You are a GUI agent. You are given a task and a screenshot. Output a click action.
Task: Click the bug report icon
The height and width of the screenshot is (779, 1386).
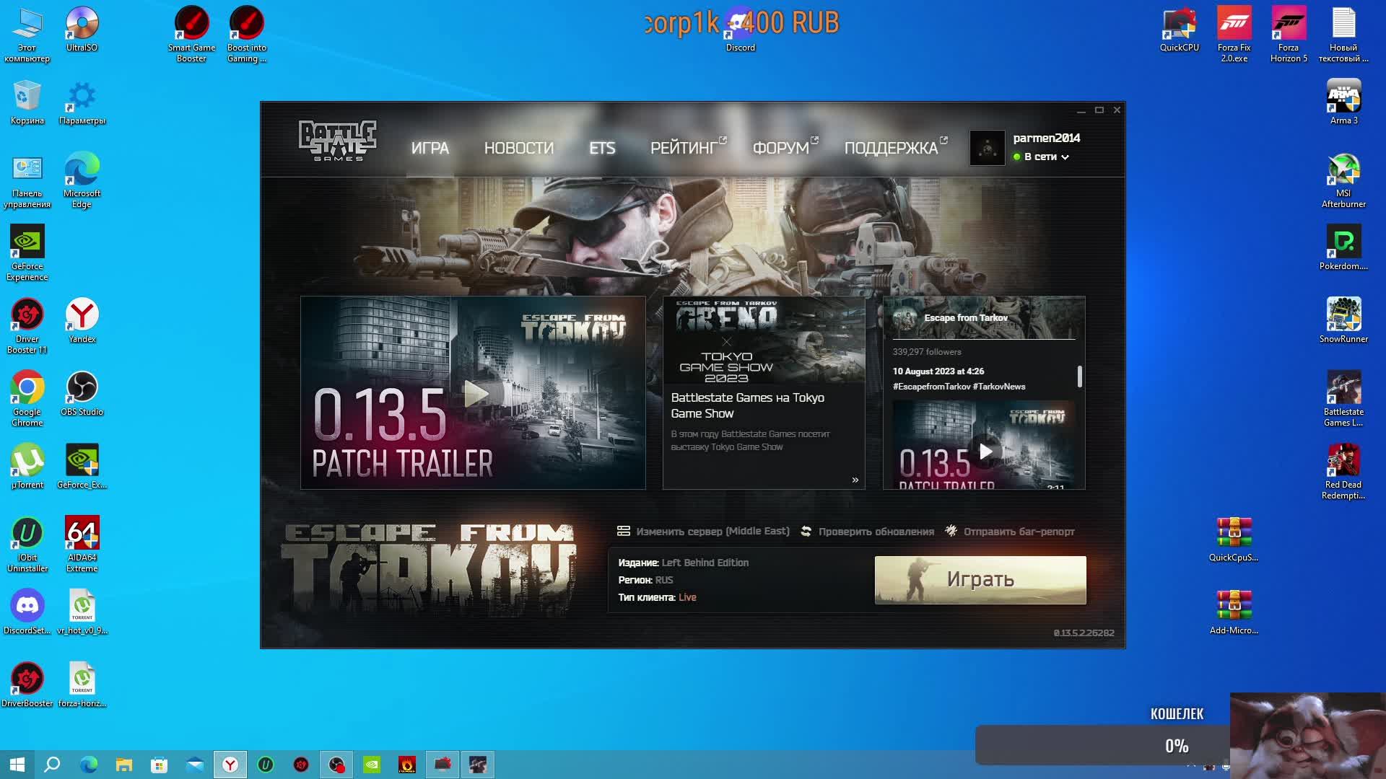[x=951, y=531]
